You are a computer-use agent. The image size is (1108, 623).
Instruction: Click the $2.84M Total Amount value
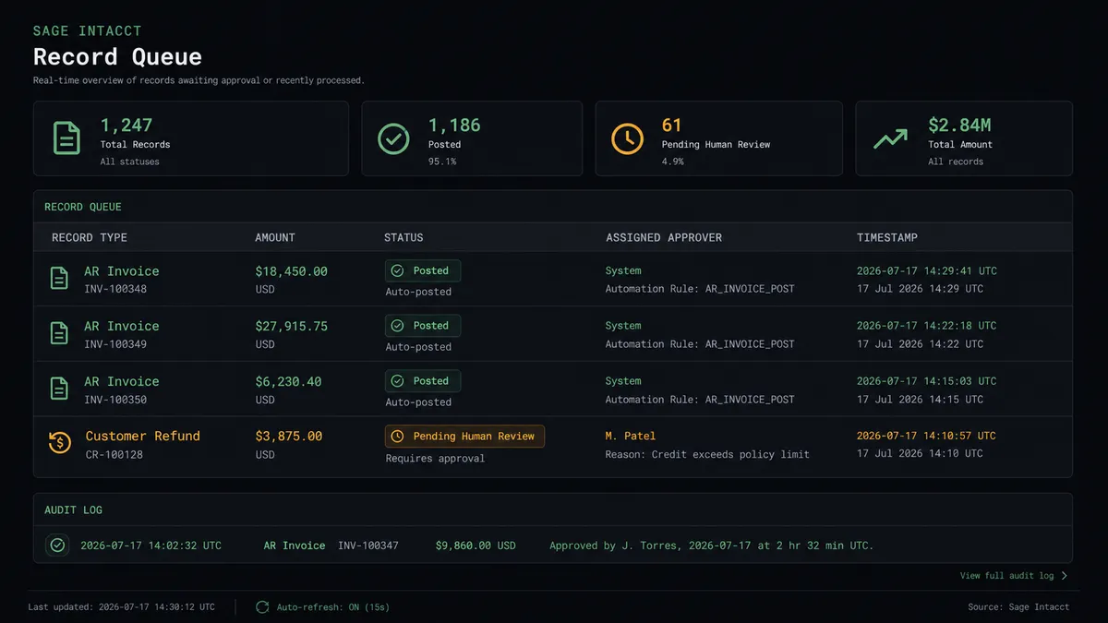point(960,126)
